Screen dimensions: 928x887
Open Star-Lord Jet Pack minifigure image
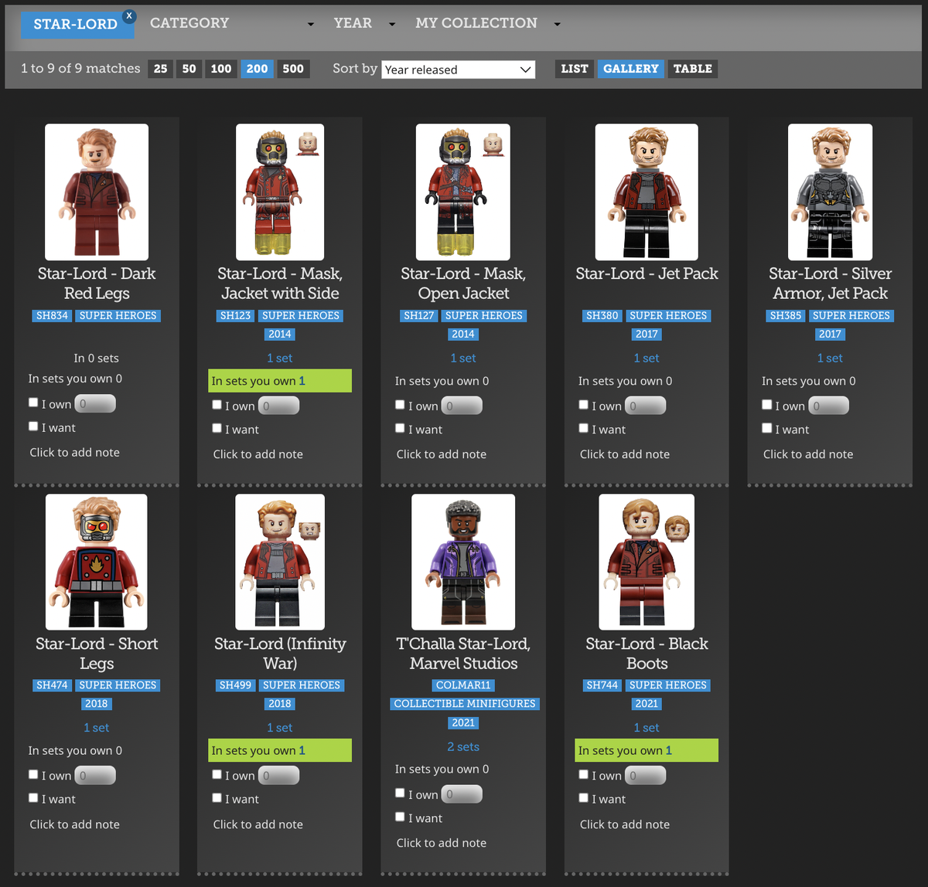[647, 192]
